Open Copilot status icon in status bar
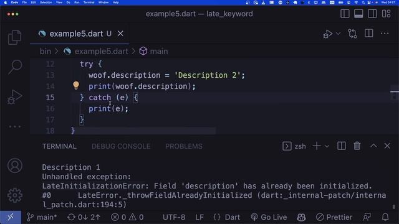Screen dimensions: 399x224 [301, 217]
